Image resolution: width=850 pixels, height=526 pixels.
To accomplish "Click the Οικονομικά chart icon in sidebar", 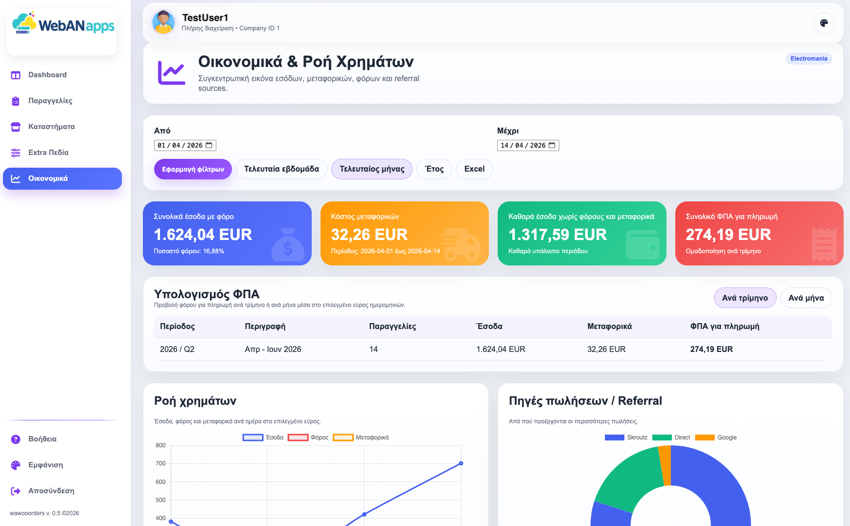I will (x=16, y=178).
